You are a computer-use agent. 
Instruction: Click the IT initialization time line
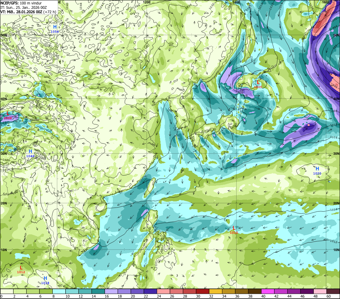click(24, 7)
